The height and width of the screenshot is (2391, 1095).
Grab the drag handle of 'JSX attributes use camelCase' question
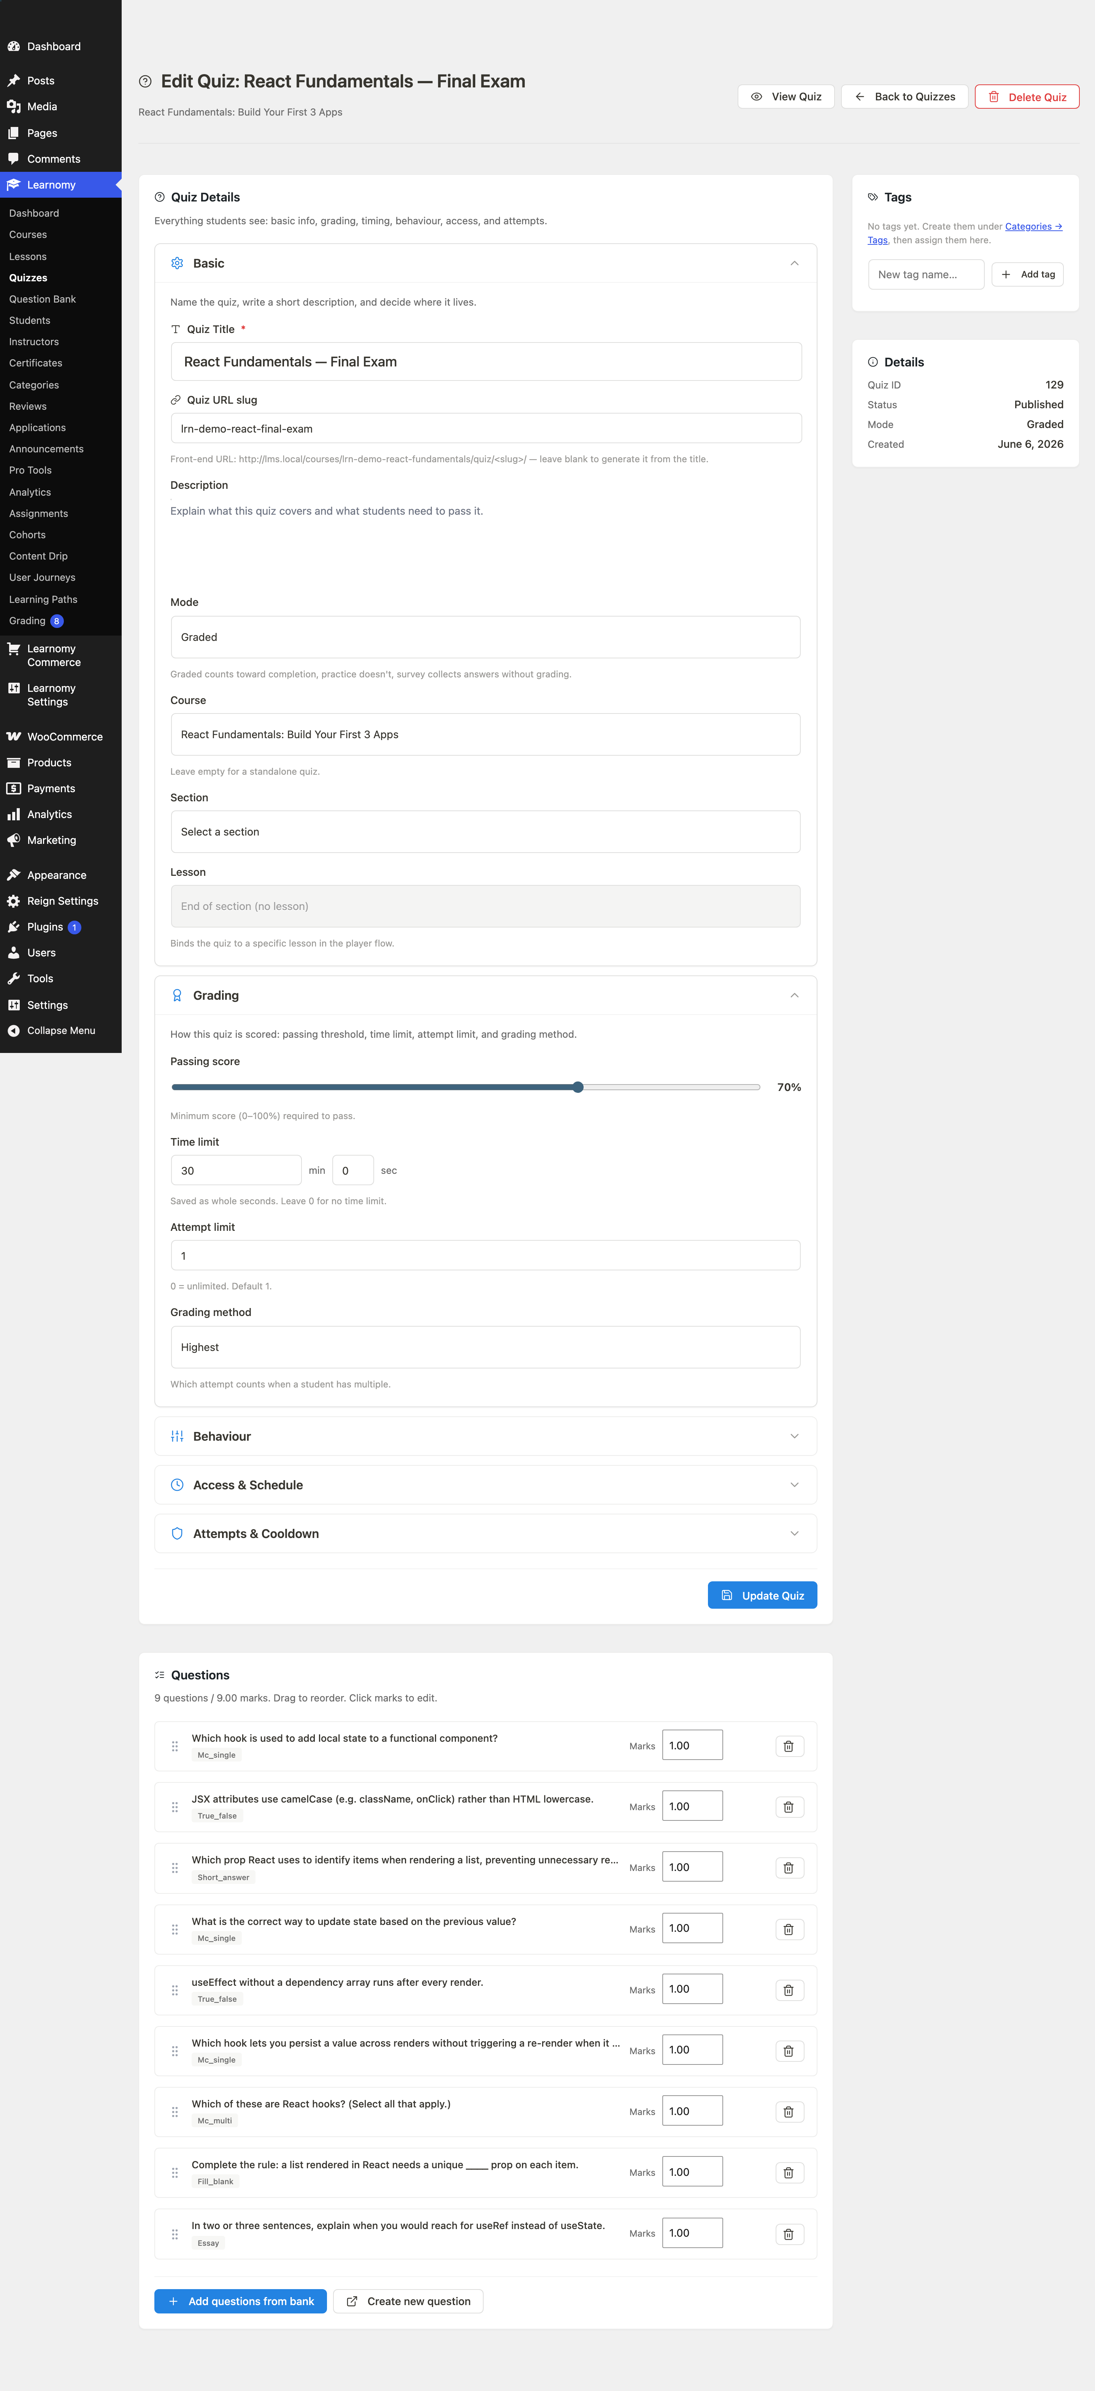click(x=175, y=1807)
